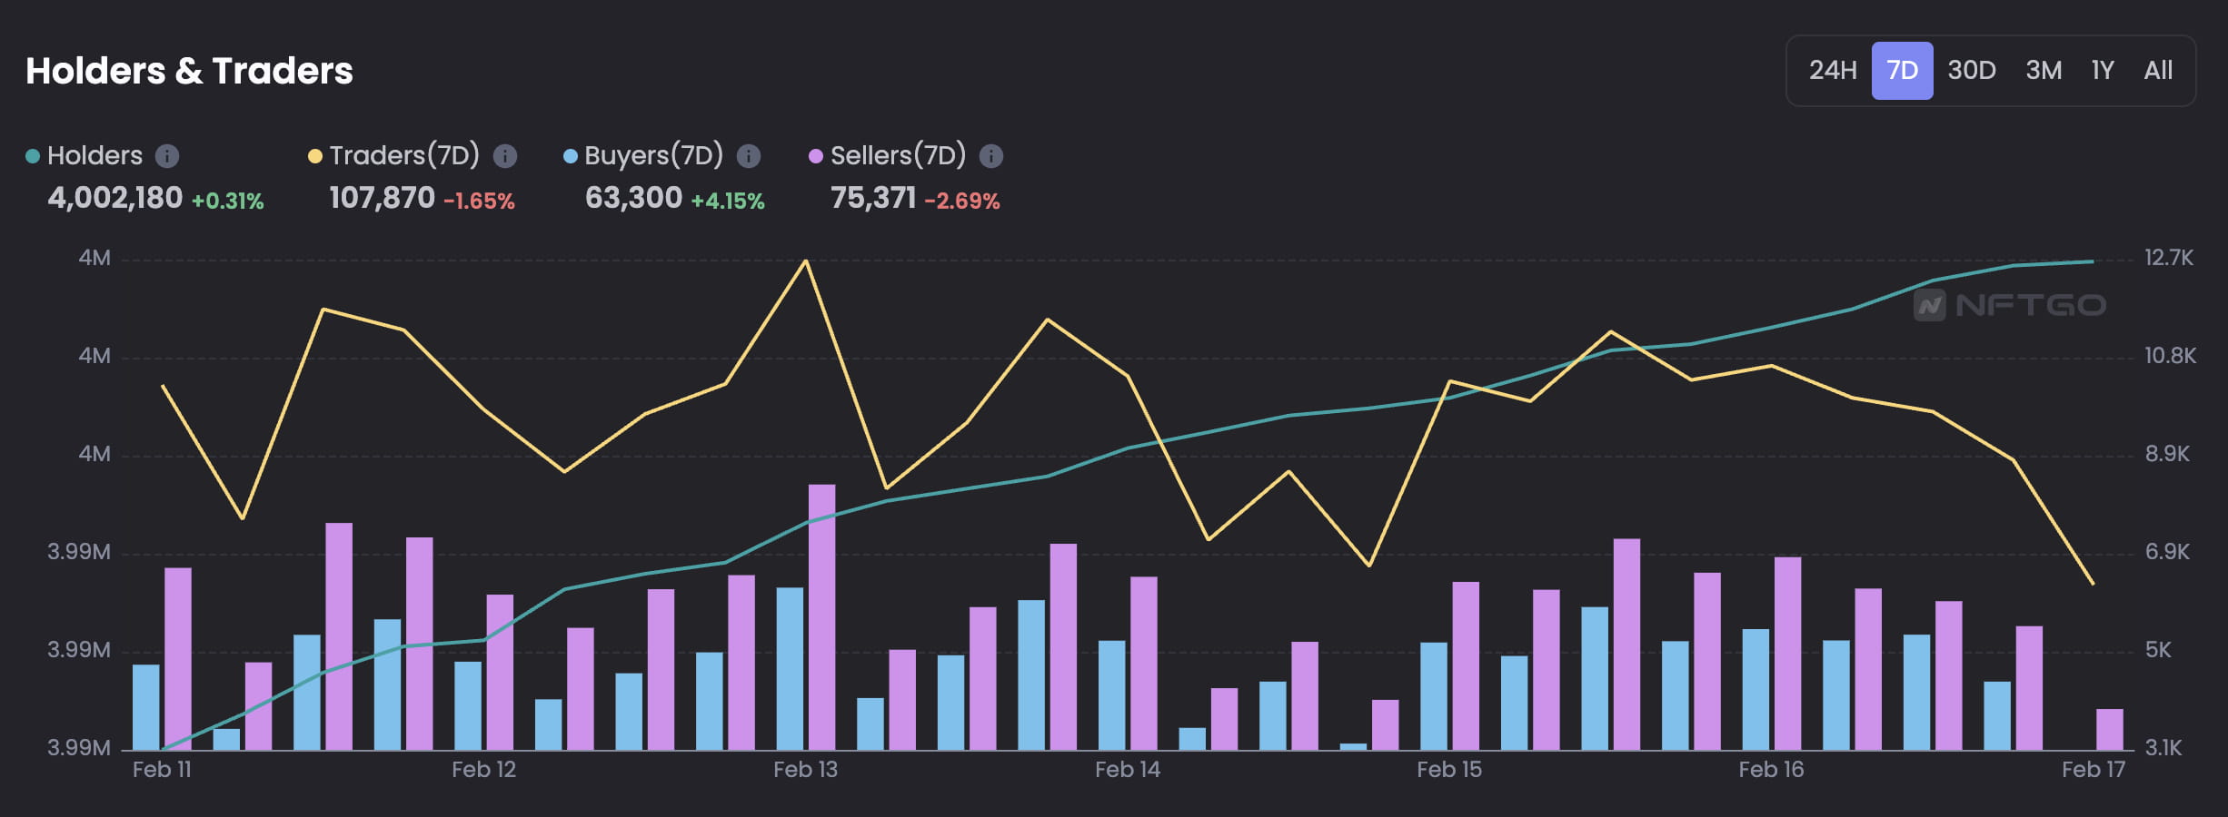Click the teal Holders legend dot

[33, 156]
